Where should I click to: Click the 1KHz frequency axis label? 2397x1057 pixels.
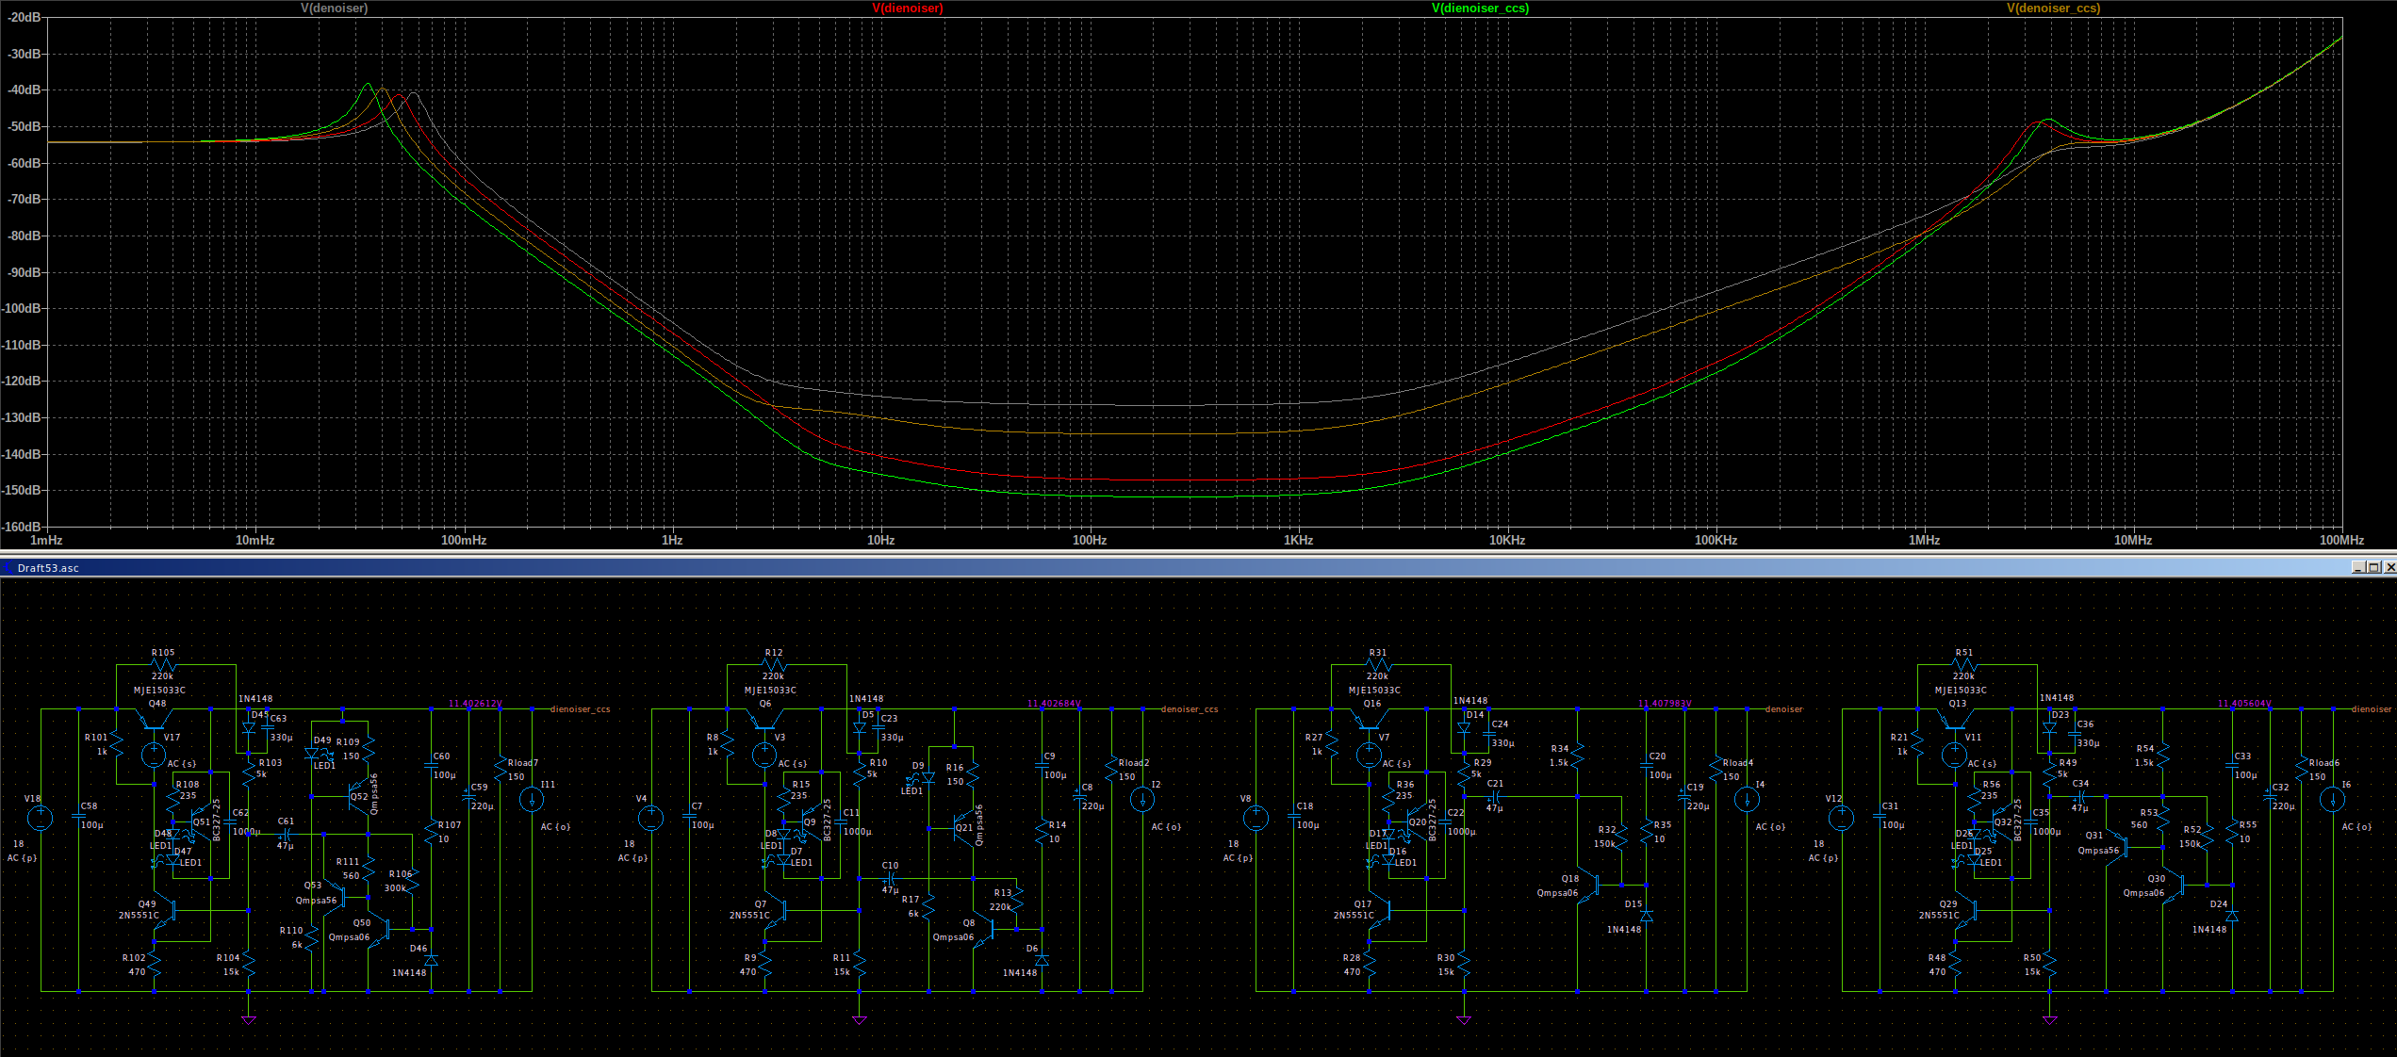pos(1298,540)
